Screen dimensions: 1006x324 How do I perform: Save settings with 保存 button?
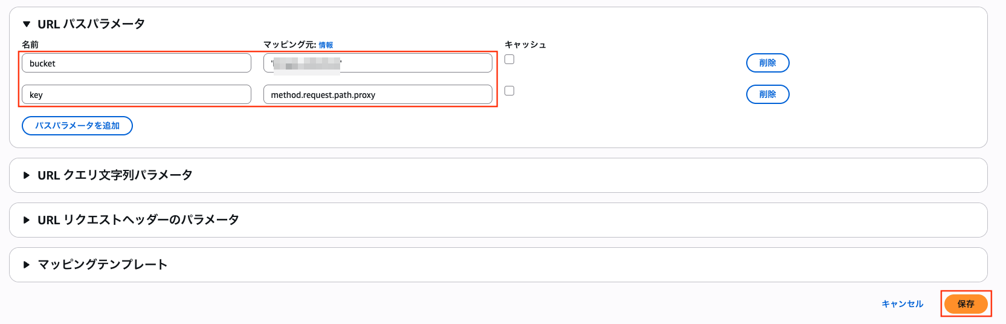[x=966, y=304]
